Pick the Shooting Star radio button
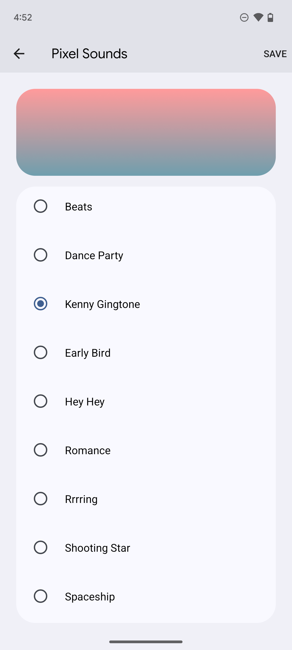This screenshot has height=650, width=292. point(41,548)
